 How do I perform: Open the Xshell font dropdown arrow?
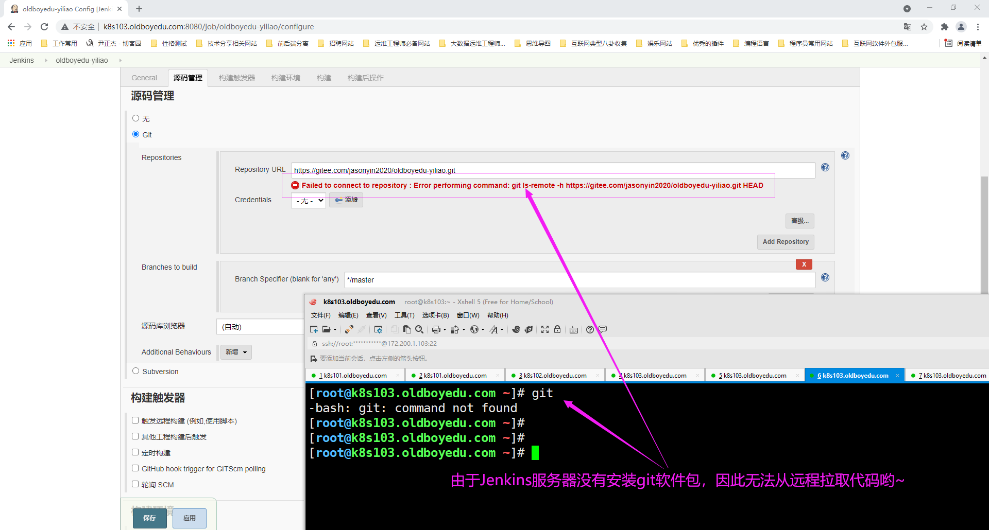pos(502,330)
